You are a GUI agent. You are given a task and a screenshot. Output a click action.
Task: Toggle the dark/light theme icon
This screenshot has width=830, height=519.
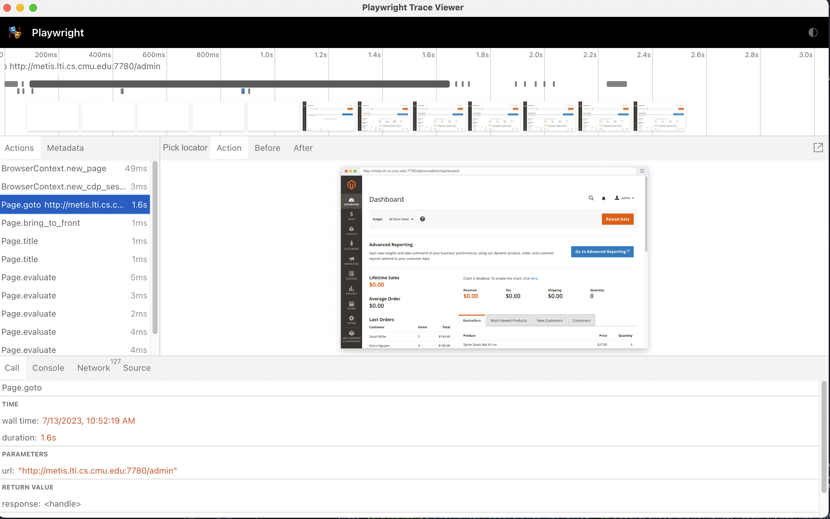[x=812, y=33]
